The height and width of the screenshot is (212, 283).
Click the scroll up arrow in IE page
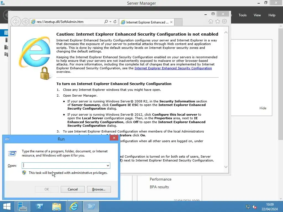[226, 33]
